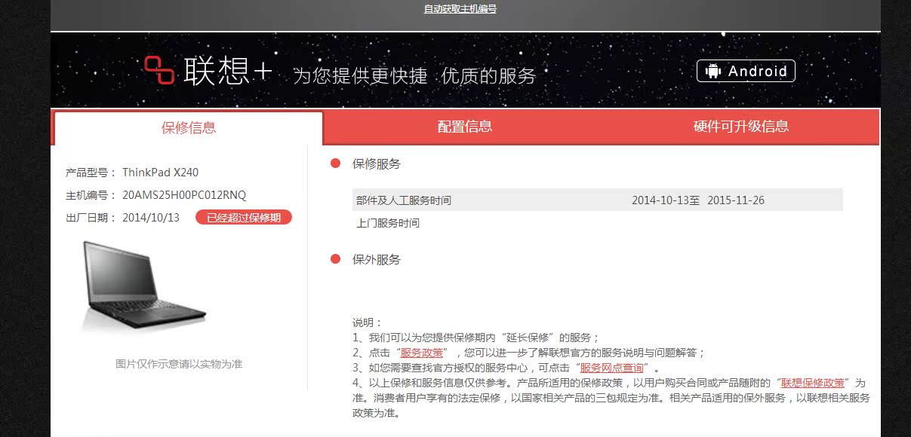911x437 pixels.
Task: Click the warranty start date 2014-10-13至
Action: click(666, 200)
